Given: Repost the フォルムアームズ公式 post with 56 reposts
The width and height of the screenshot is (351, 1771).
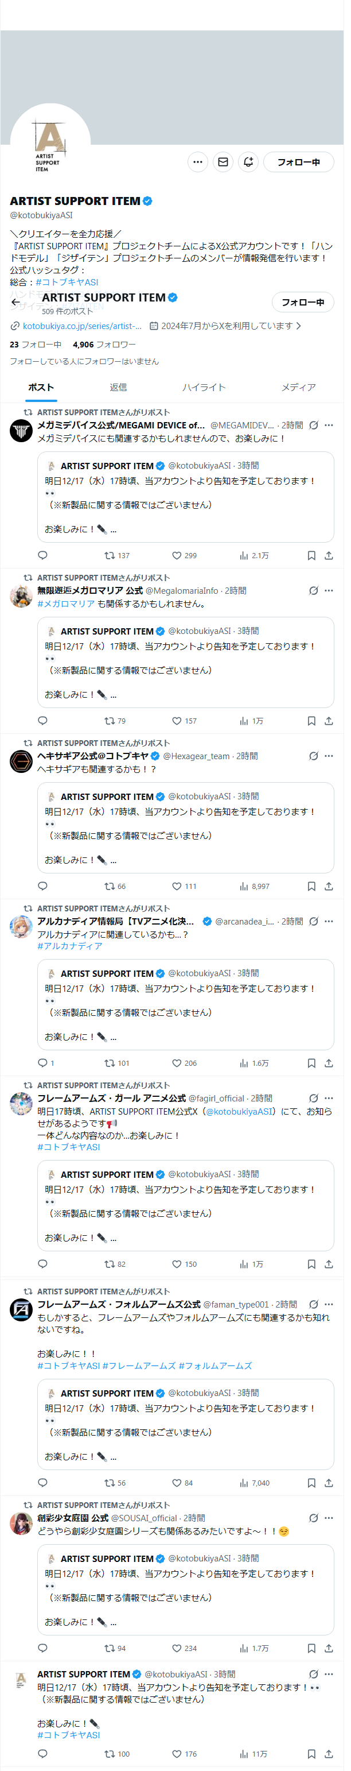Looking at the screenshot, I should 116,1483.
